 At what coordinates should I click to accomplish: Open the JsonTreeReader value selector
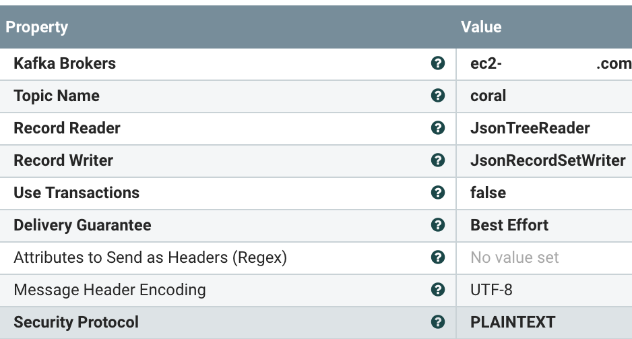click(544, 128)
